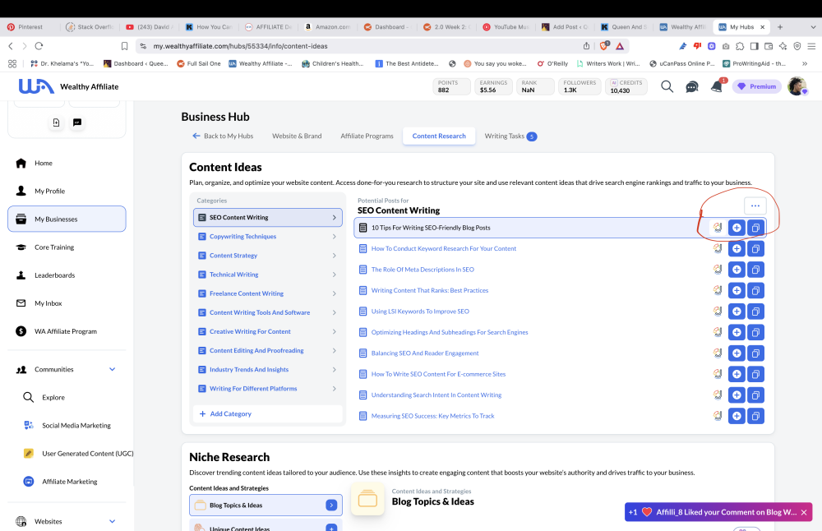Select Content Writing Tools And Software category
This screenshot has height=531, width=822.
[267, 312]
